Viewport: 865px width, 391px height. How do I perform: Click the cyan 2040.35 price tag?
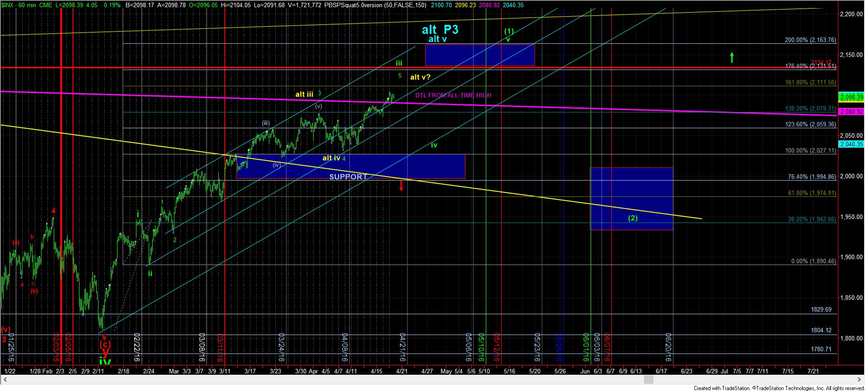[x=851, y=144]
